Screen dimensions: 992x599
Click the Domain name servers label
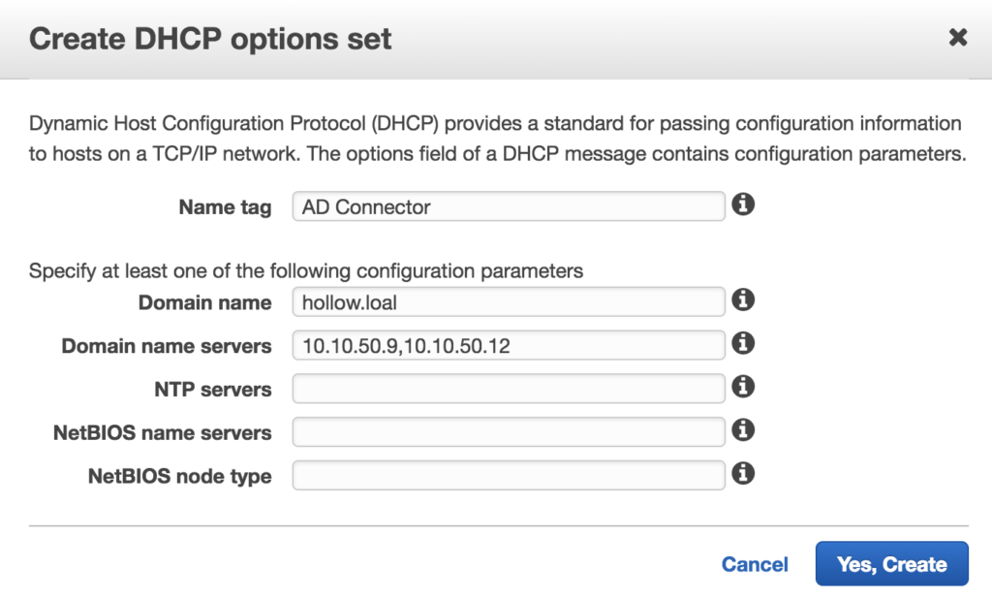(167, 346)
